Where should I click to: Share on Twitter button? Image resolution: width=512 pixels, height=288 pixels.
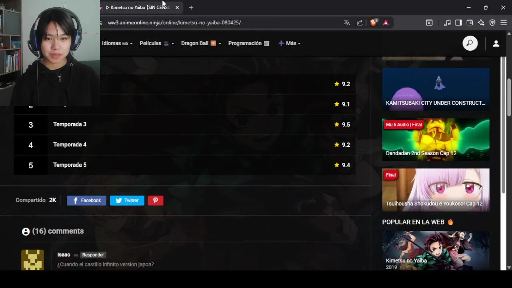point(127,200)
